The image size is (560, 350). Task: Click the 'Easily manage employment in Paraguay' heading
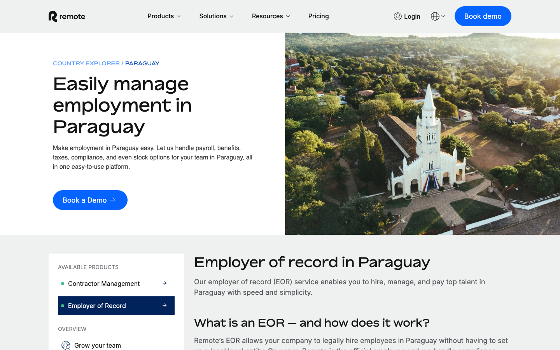[122, 105]
